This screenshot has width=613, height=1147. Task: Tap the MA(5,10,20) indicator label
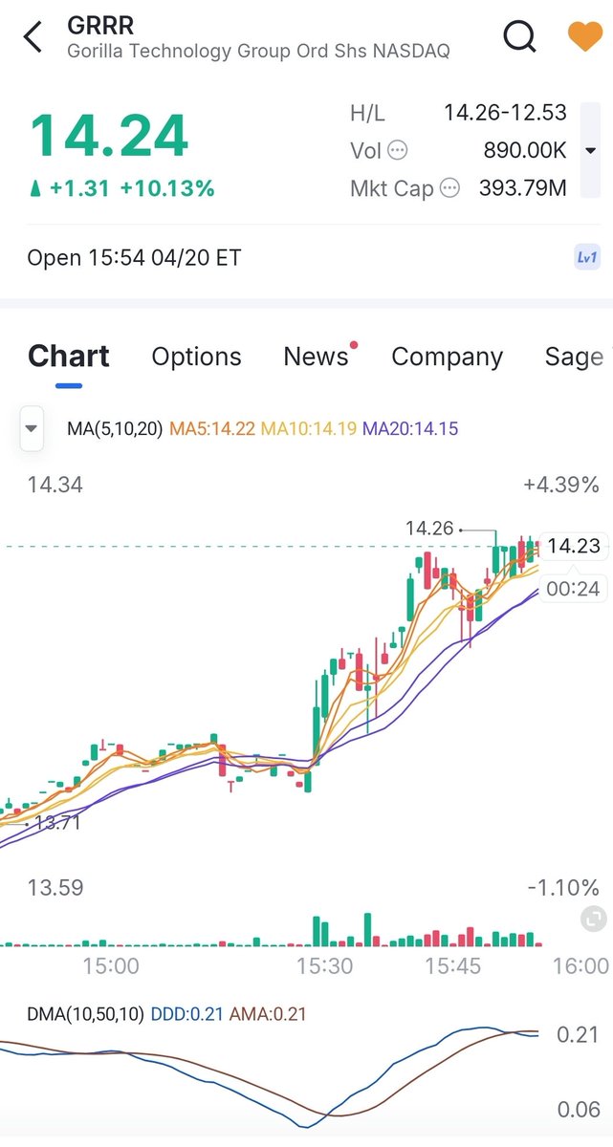[x=115, y=429]
